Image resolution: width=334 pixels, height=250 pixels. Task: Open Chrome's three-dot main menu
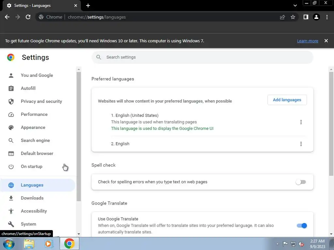pyautogui.click(x=327, y=17)
